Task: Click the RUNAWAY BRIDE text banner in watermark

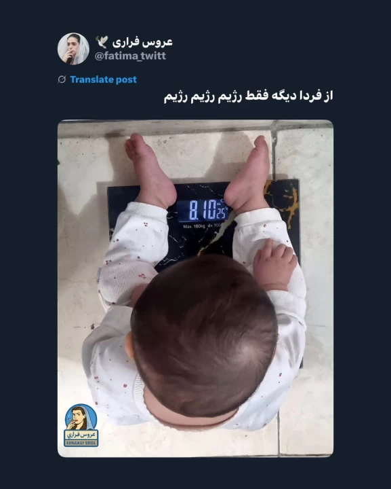Action: 81,443
